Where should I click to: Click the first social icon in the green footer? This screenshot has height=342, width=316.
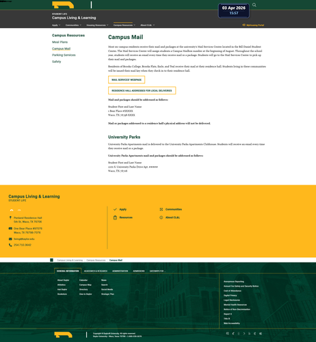[x=227, y=333]
